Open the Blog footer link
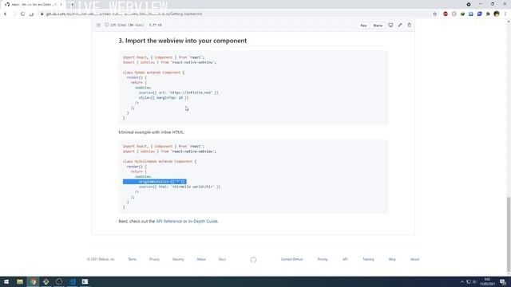 click(392, 259)
